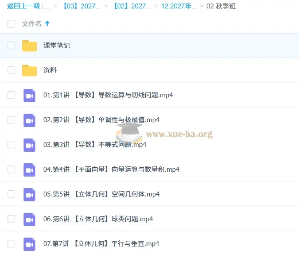Click video icon for 06.第6讲 球类问题
Viewport: 299px width, 254px height.
pyautogui.click(x=29, y=219)
